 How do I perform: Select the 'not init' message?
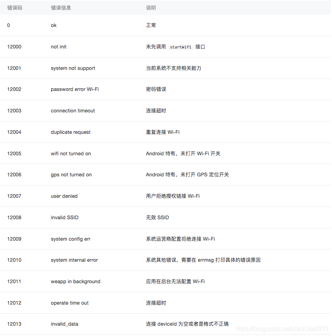59,47
